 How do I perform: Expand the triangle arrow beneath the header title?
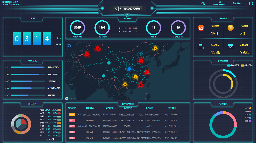click(x=127, y=15)
